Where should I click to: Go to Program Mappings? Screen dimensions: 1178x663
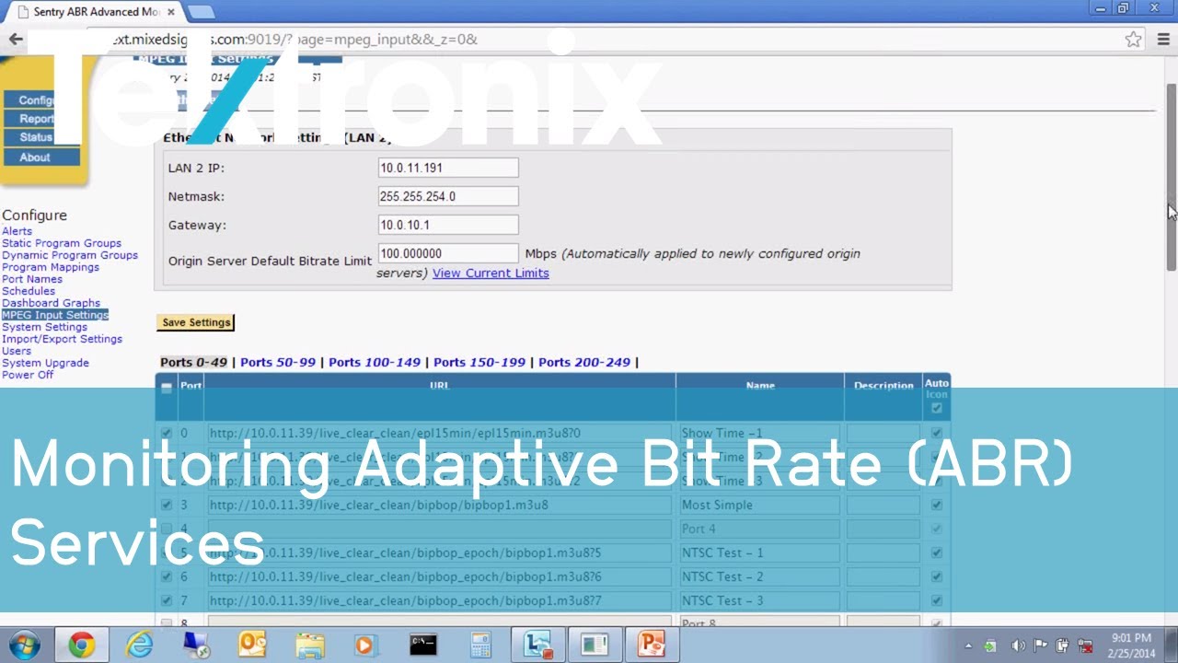[x=51, y=267]
